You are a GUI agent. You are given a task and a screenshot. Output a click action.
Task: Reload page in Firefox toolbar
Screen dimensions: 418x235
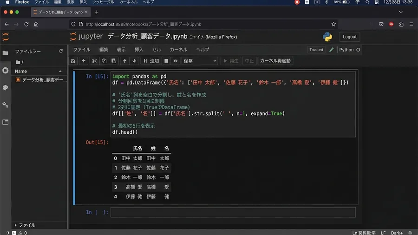coord(26,24)
